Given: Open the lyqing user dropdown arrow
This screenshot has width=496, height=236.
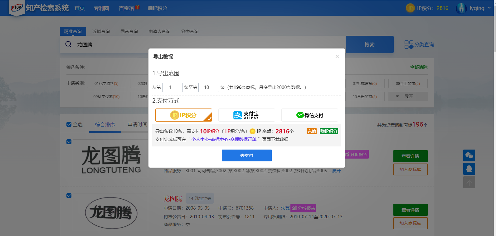Looking at the screenshot, I should [x=489, y=8].
